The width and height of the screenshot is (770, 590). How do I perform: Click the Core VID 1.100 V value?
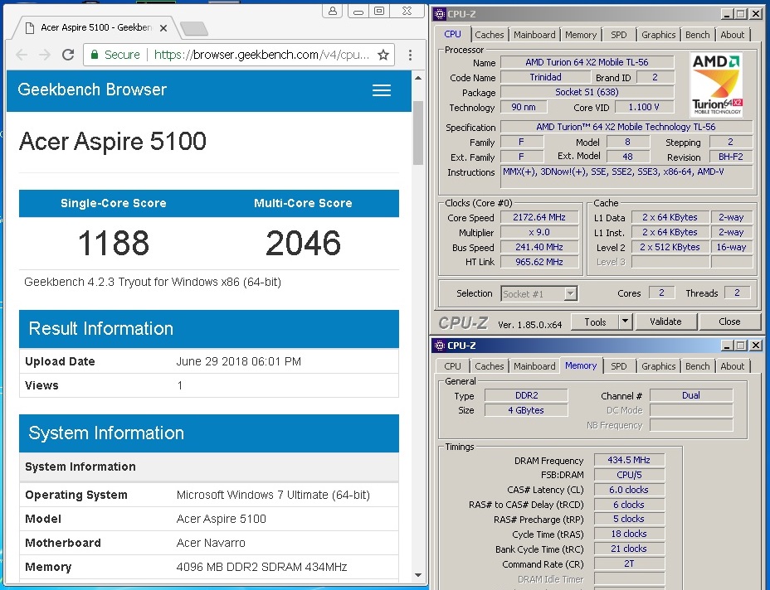644,107
